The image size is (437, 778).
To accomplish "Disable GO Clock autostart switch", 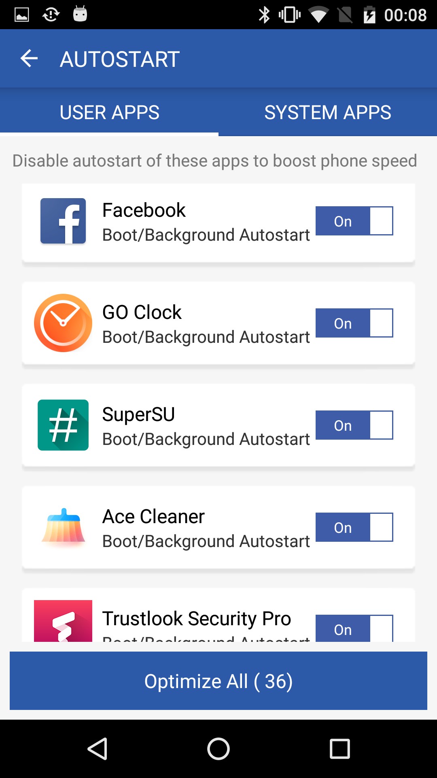I will (x=354, y=323).
